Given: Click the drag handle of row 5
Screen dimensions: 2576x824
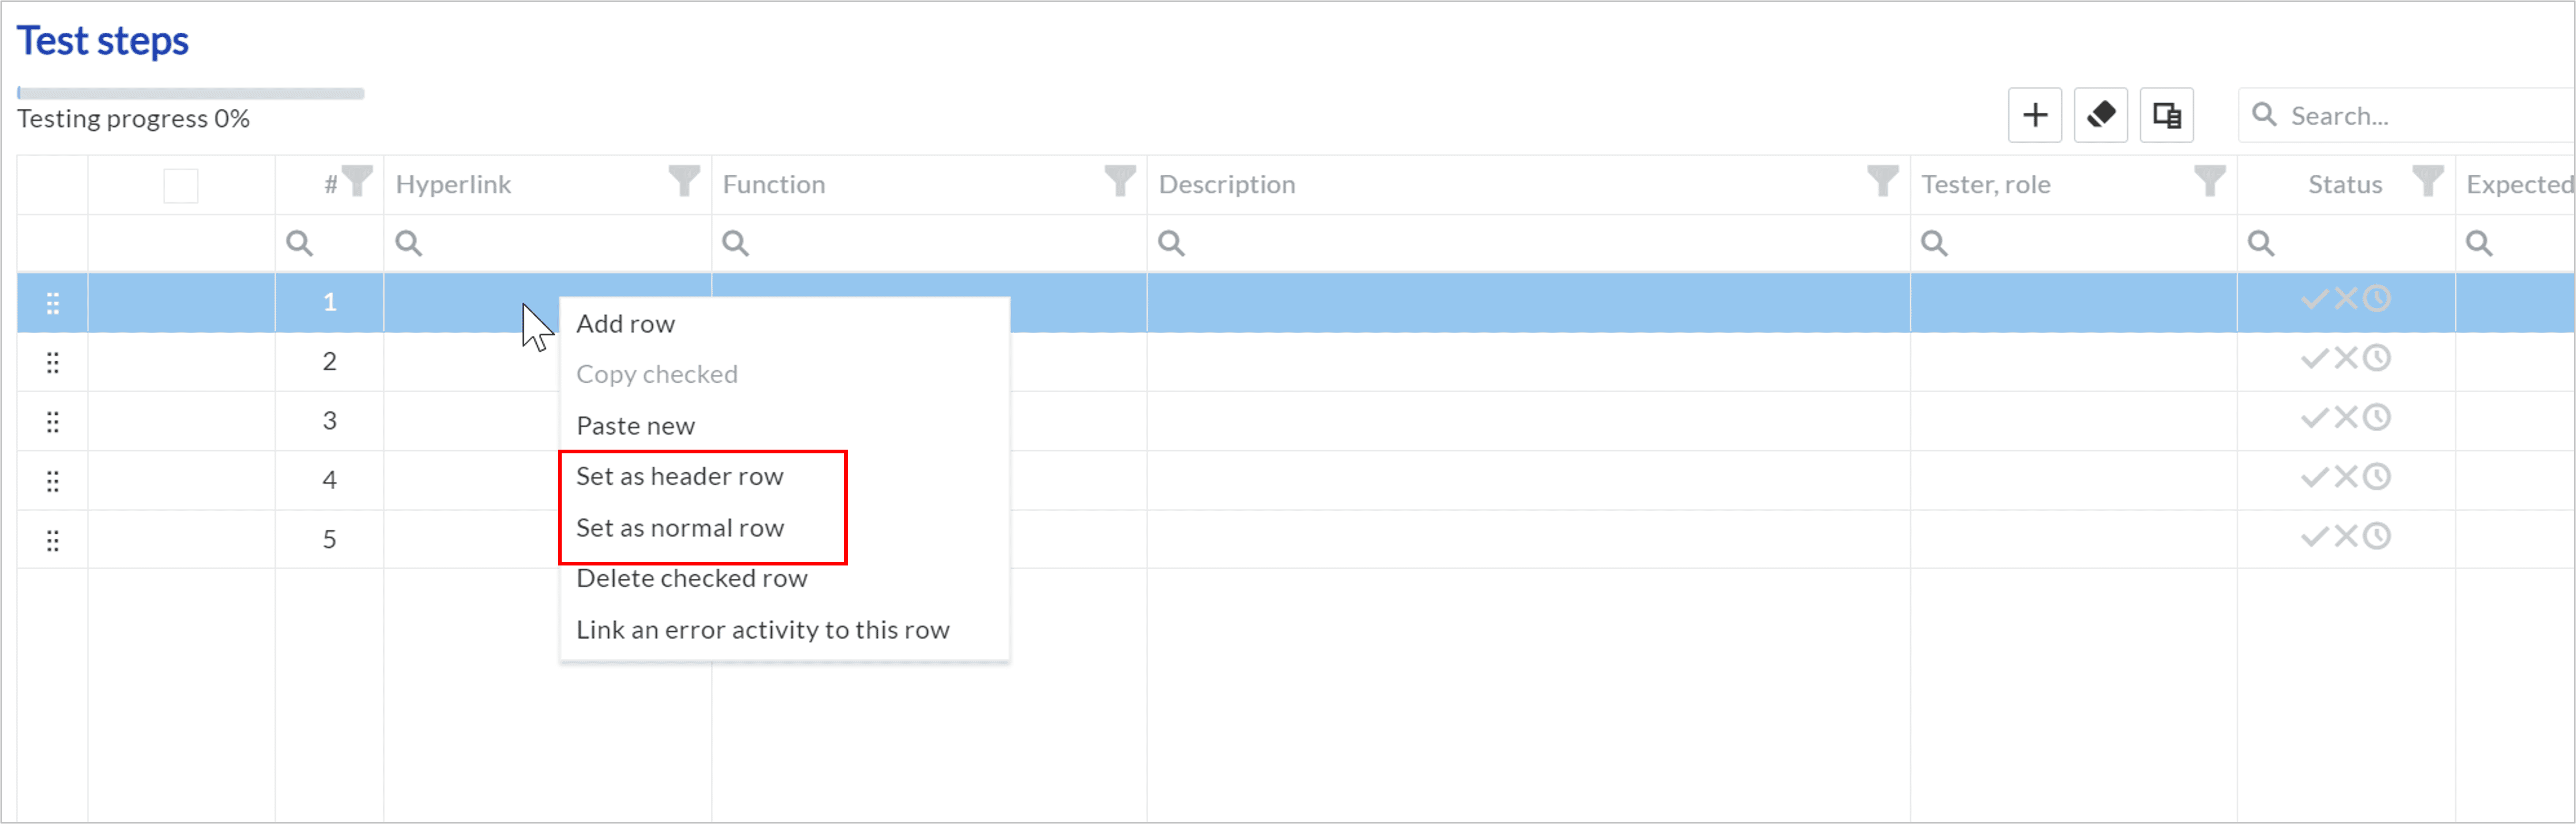Looking at the screenshot, I should coord(53,540).
